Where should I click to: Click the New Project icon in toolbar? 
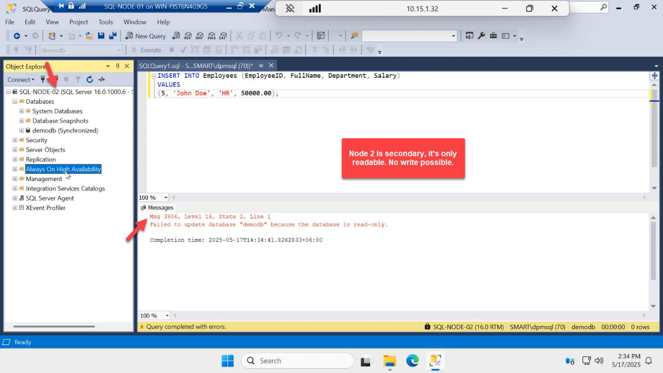click(52, 36)
